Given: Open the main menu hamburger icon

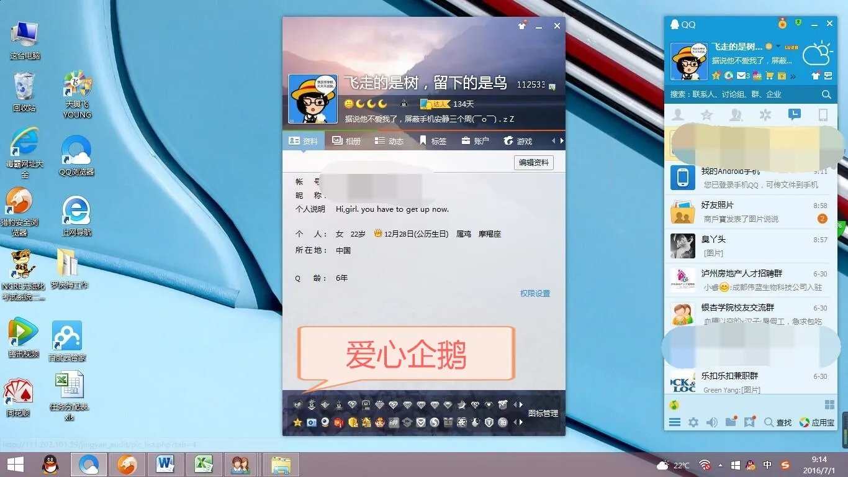Looking at the screenshot, I should pyautogui.click(x=675, y=422).
